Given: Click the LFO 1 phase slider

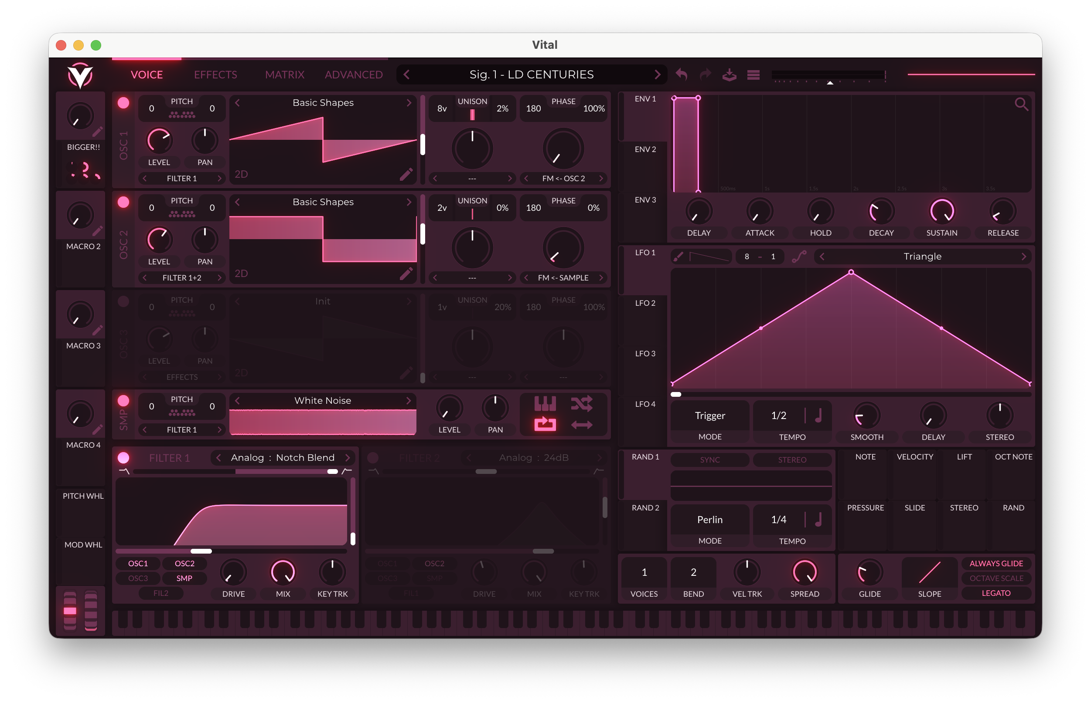Looking at the screenshot, I should (x=851, y=394).
